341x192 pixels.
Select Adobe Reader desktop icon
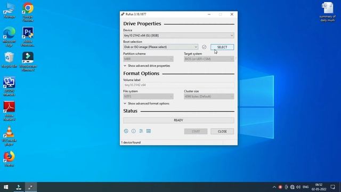pyautogui.click(x=9, y=111)
